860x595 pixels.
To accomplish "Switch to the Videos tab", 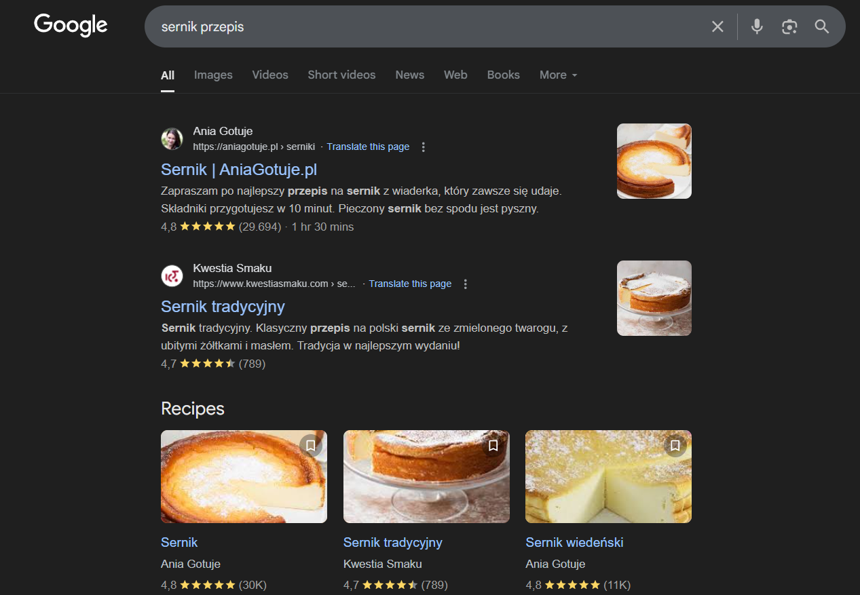I will (270, 75).
